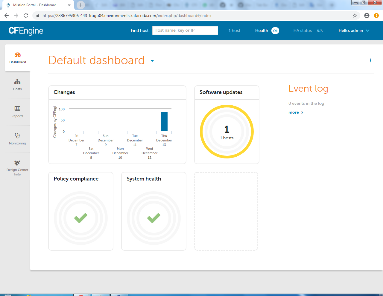Click the Software updates donut chart
The image size is (383, 296).
coord(227,132)
